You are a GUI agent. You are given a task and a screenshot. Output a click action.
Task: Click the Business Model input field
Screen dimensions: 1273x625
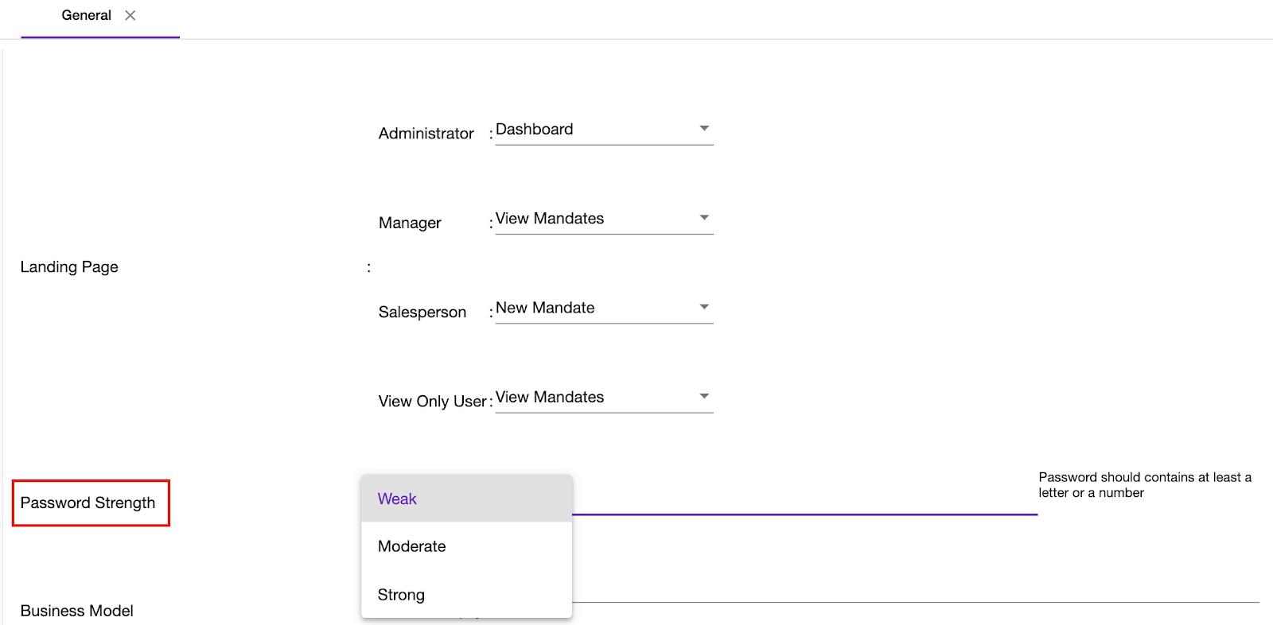coord(915,592)
